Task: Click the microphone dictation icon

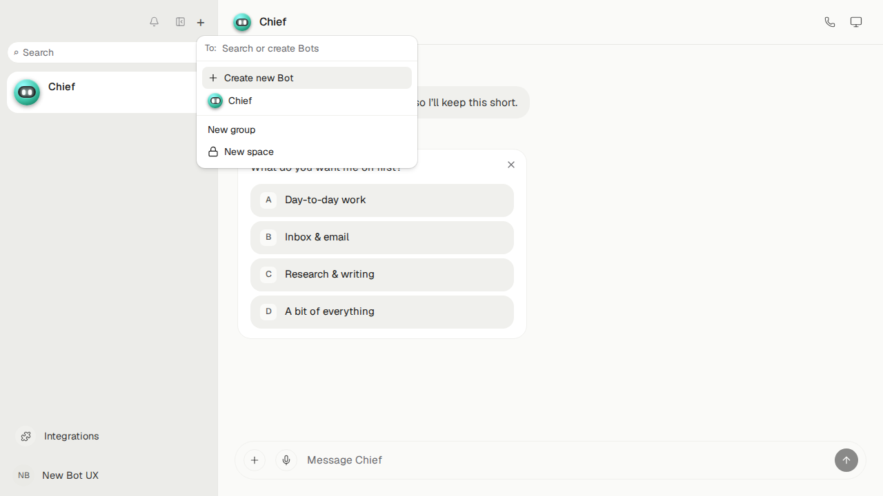Action: [x=286, y=460]
